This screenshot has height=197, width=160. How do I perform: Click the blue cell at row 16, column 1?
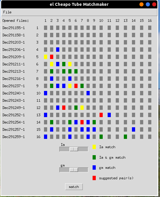(45, 137)
